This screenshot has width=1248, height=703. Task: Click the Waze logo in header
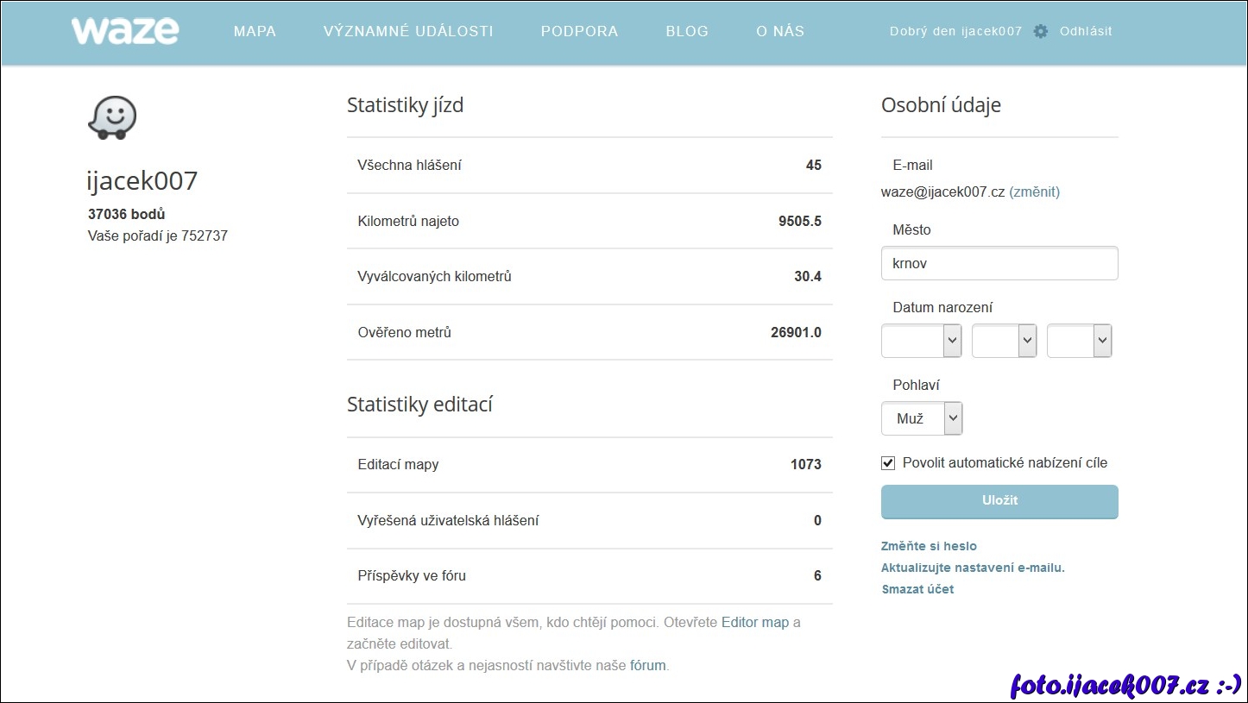click(x=125, y=31)
